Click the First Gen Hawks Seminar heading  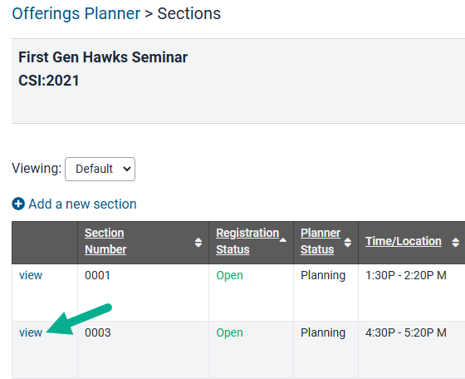pos(103,57)
